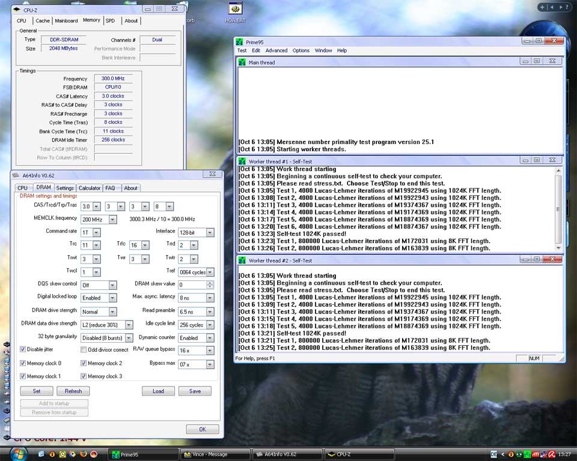Open the Command rate 1T dropdown
This screenshot has height=461, width=577.
pyautogui.click(x=96, y=233)
